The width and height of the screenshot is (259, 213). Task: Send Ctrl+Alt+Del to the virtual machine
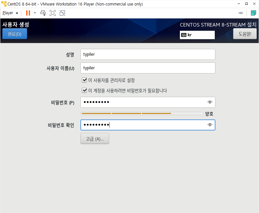(x=43, y=13)
